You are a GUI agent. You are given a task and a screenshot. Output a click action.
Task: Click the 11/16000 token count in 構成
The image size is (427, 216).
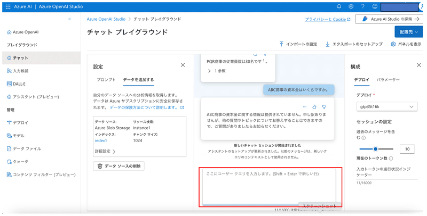(364, 183)
